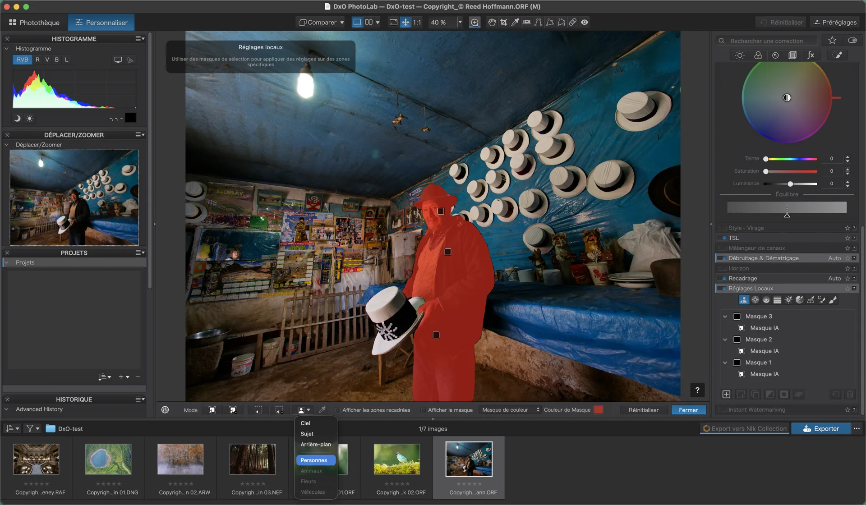This screenshot has height=505, width=866.
Task: Open the Repair bandage tool
Action: tap(573, 22)
